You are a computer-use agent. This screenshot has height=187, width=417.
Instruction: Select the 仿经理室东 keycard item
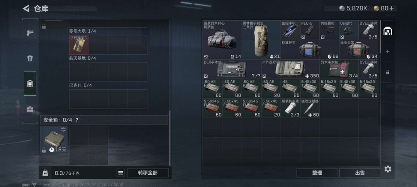point(79,45)
